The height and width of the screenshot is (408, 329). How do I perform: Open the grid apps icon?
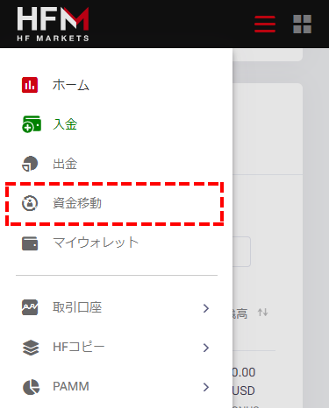[303, 24]
